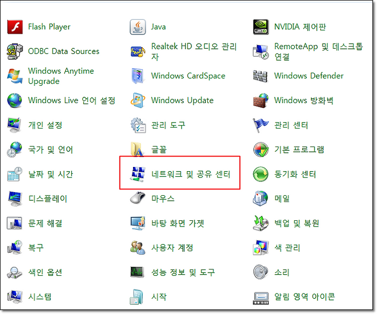Open the 사용자 계정 text link
This screenshot has width=377, height=314.
point(172,248)
